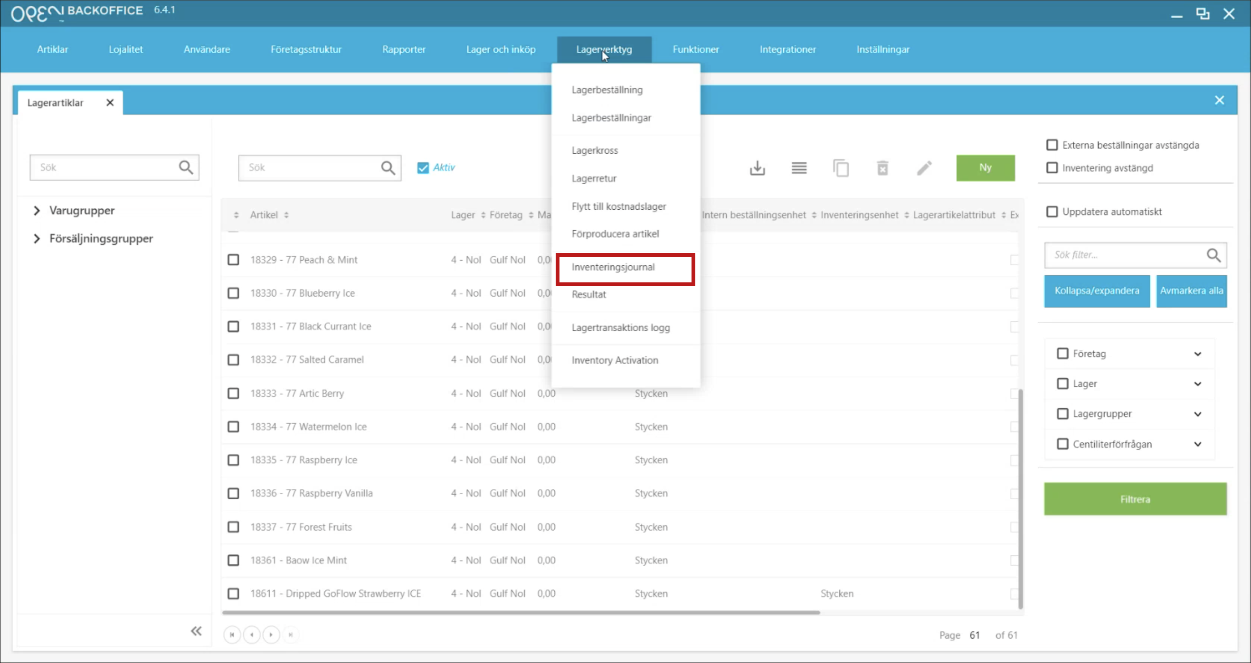Open the Funktioner menu

695,49
